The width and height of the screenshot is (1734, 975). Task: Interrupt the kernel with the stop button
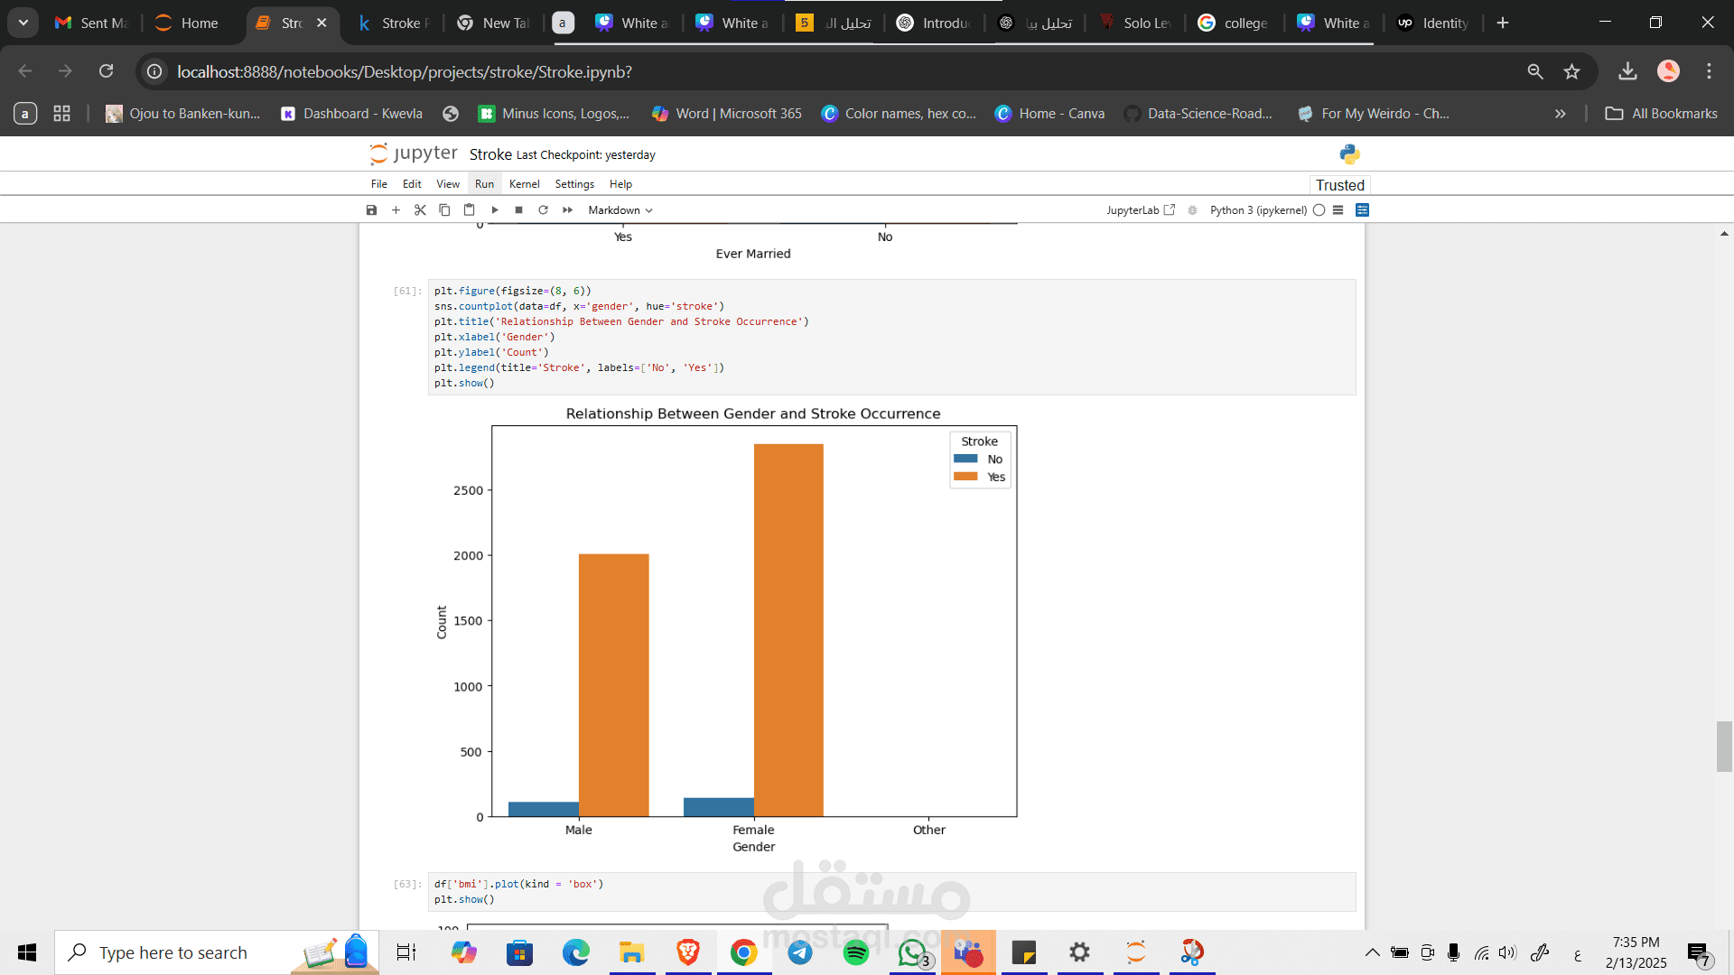coord(519,210)
